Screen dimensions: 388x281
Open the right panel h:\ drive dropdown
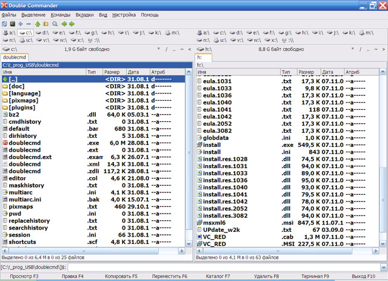[205, 49]
